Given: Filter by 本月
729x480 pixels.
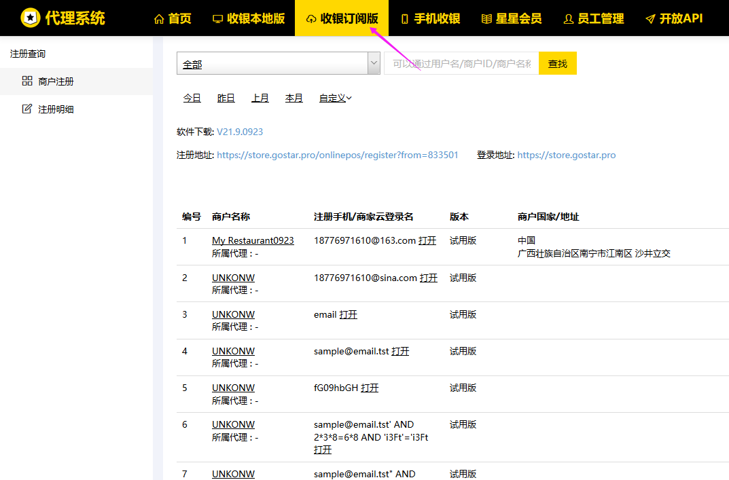Looking at the screenshot, I should [294, 98].
